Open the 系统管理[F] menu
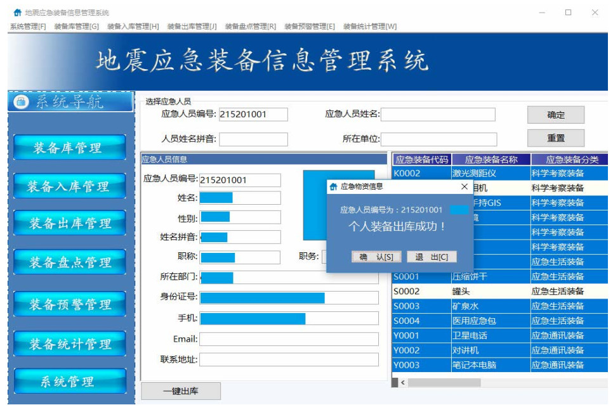This screenshot has height=412, width=613. coord(28,26)
